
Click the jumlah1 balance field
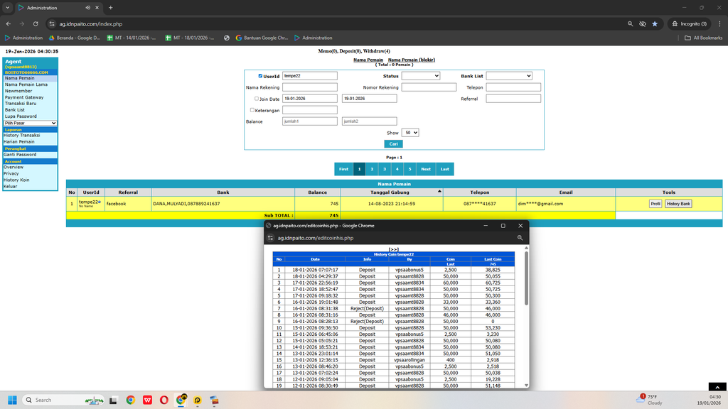(310, 121)
